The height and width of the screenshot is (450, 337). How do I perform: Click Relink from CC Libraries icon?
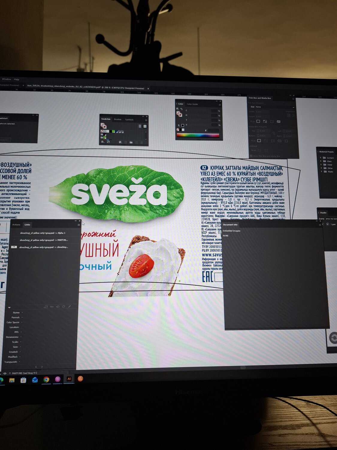click(46, 307)
